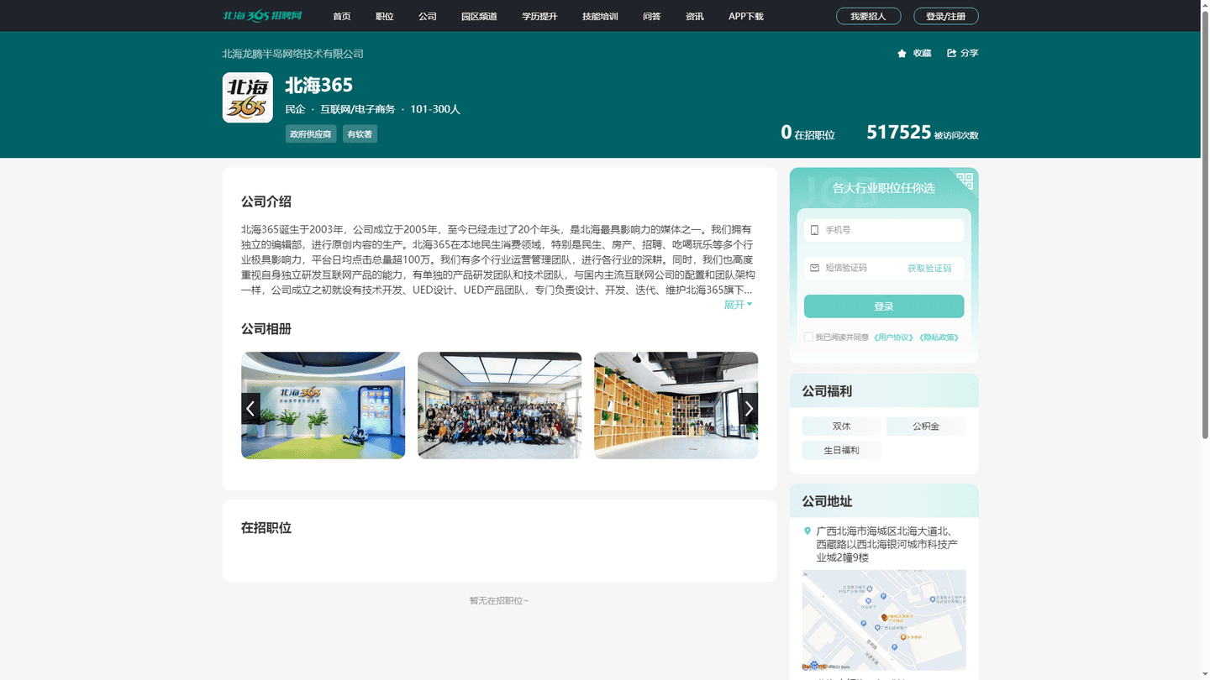The image size is (1210, 680).
Task: Open 技能培训 in top navigation
Action: tap(600, 16)
